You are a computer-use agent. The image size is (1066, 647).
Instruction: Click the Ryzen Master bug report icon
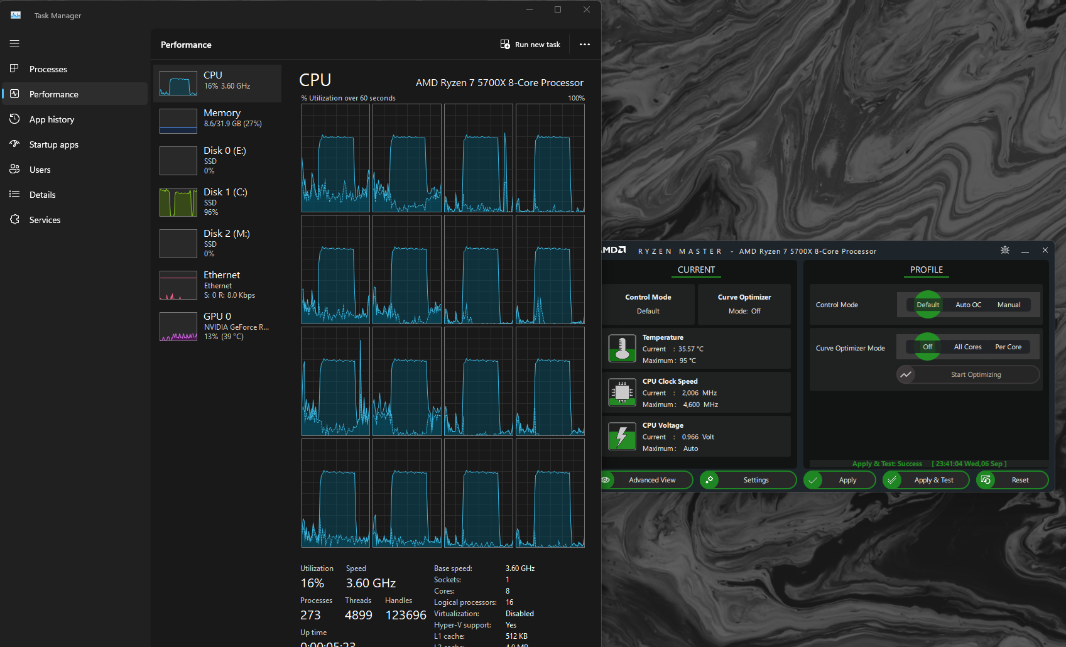pyautogui.click(x=1005, y=250)
